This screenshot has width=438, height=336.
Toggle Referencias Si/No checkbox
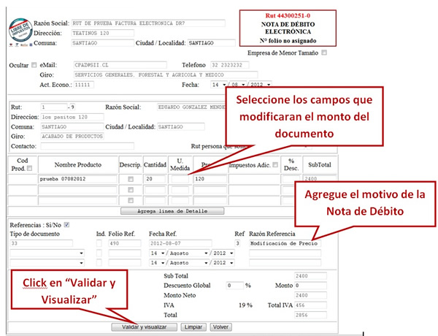pos(66,224)
